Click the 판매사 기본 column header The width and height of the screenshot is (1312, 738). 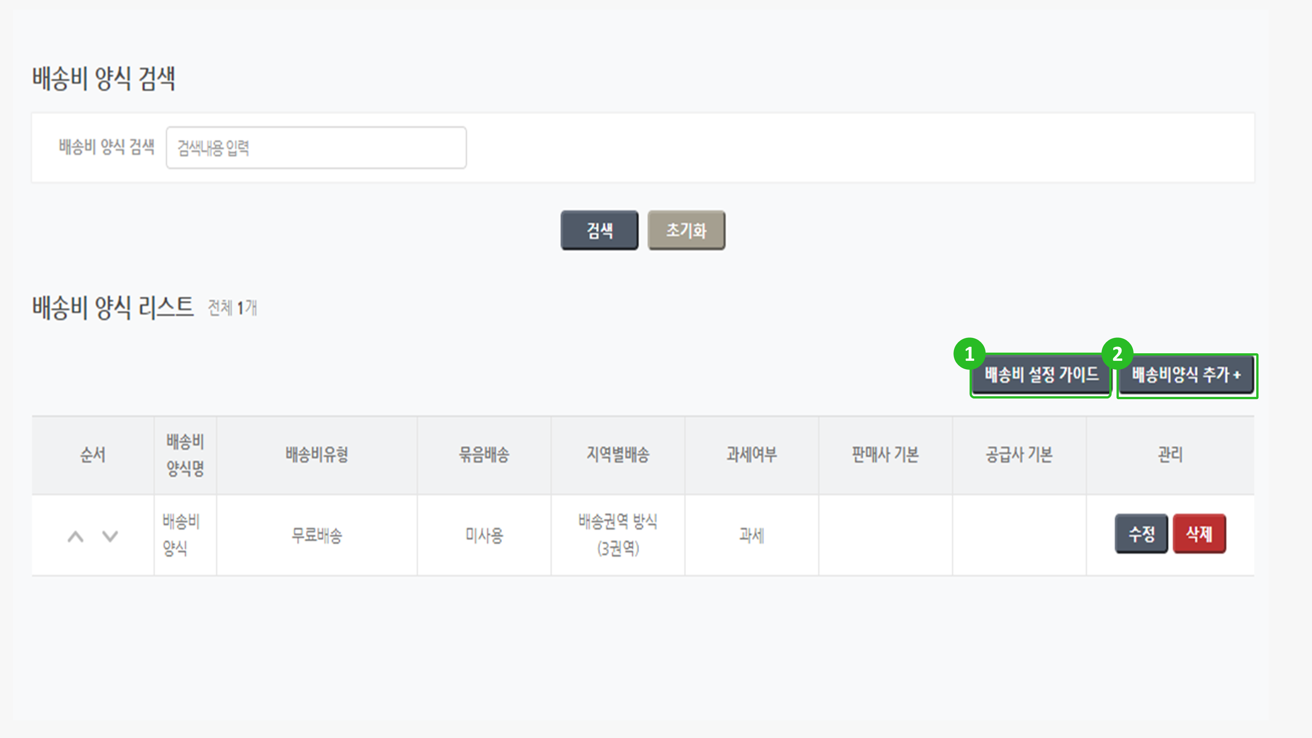coord(885,455)
